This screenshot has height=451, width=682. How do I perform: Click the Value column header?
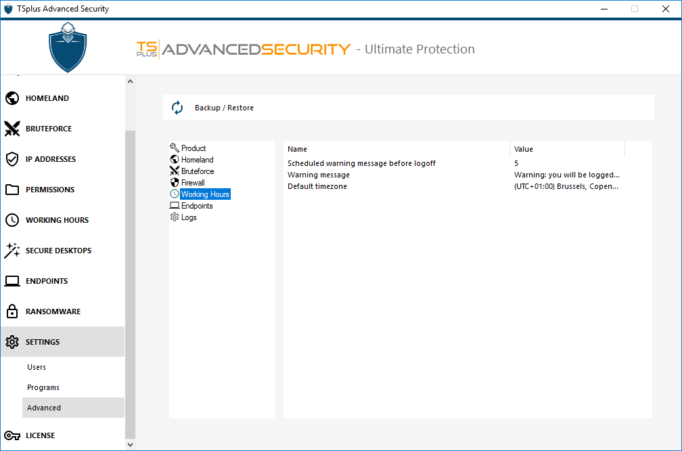click(x=524, y=149)
